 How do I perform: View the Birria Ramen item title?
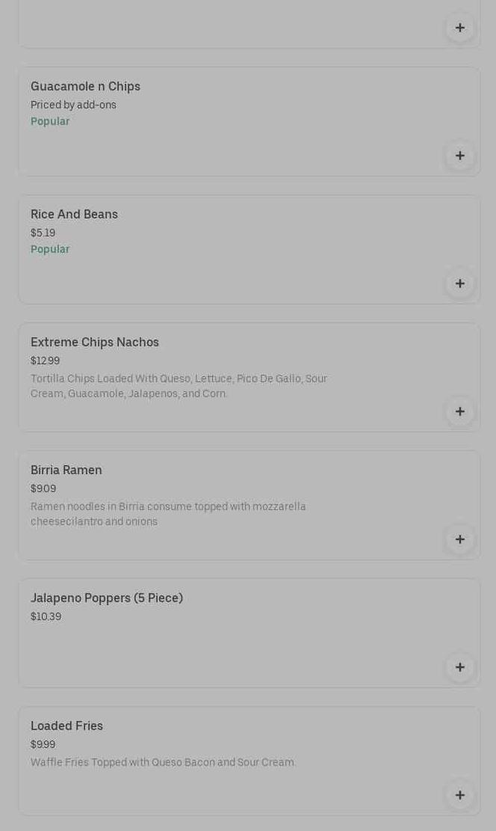(66, 470)
